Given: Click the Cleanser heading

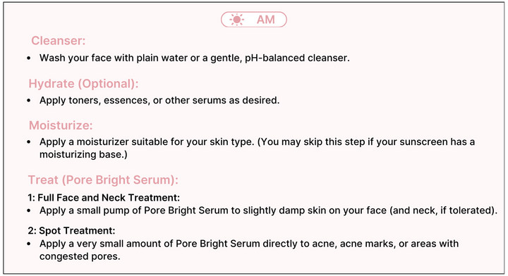Looking at the screenshot, I should (59, 41).
